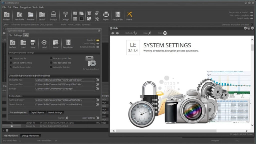Enable Hide decrypted files checkbox

[x=51, y=63]
